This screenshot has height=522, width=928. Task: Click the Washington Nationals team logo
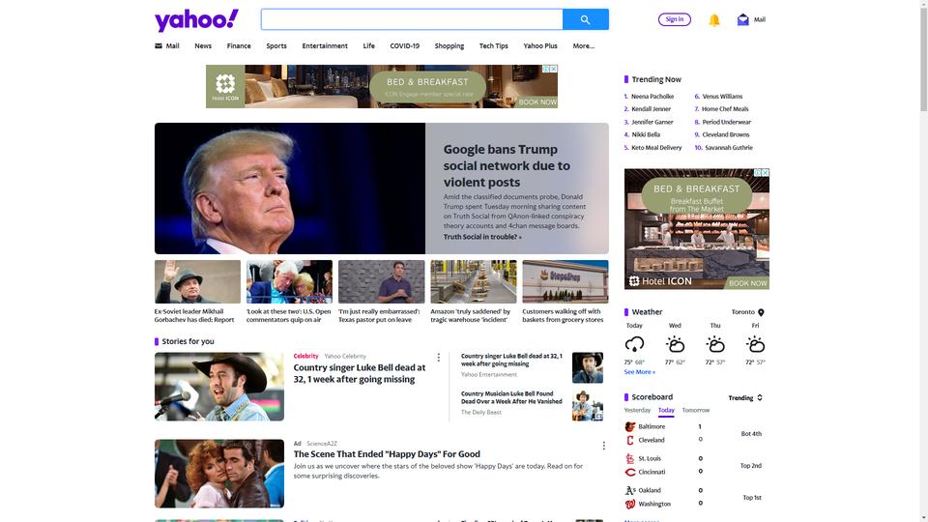click(629, 505)
